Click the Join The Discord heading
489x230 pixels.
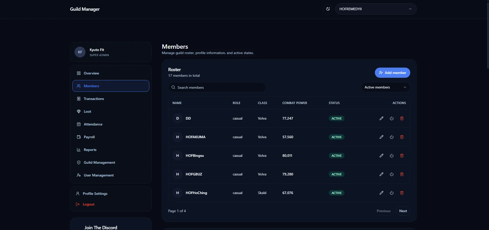(101, 227)
